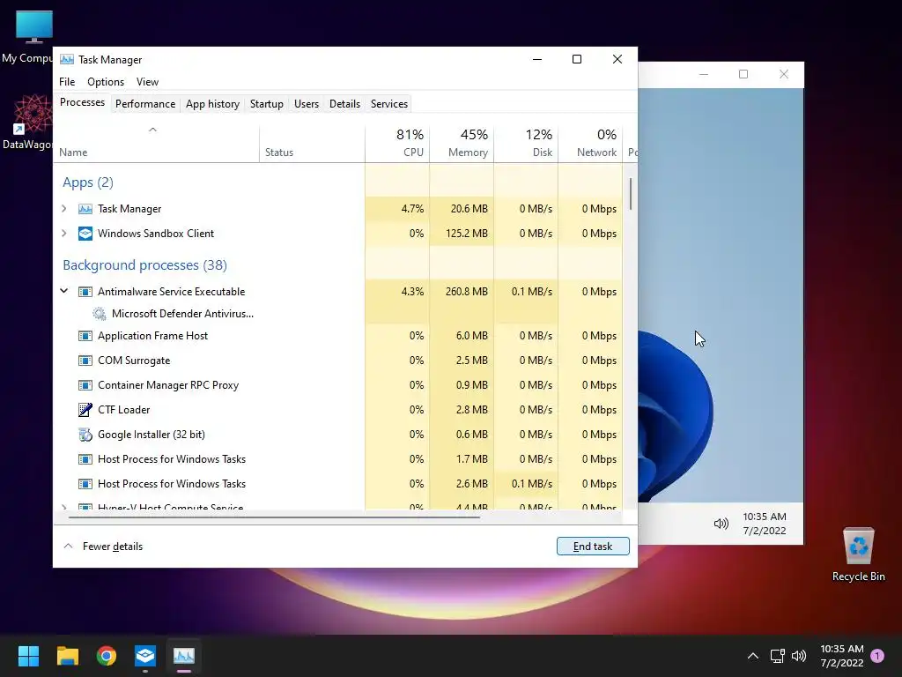Select the CTF Loader row name
The width and height of the screenshot is (902, 677).
123,410
